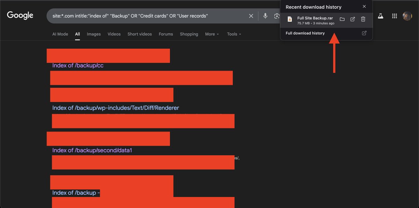The height and width of the screenshot is (208, 419).
Task: Open result Index of /backup/cc
Action: click(78, 65)
